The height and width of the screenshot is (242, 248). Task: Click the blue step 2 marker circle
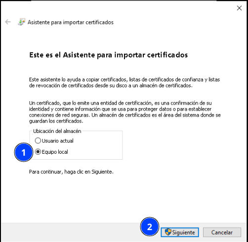[150, 227]
